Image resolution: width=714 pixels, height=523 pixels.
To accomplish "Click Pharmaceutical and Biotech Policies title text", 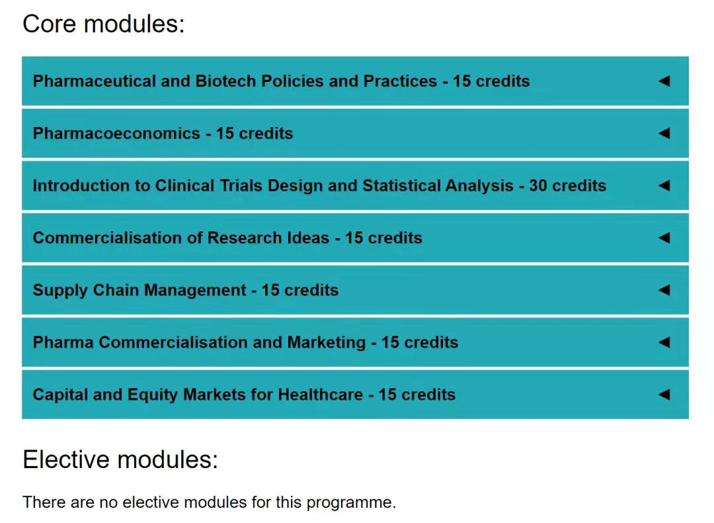I will click(282, 81).
